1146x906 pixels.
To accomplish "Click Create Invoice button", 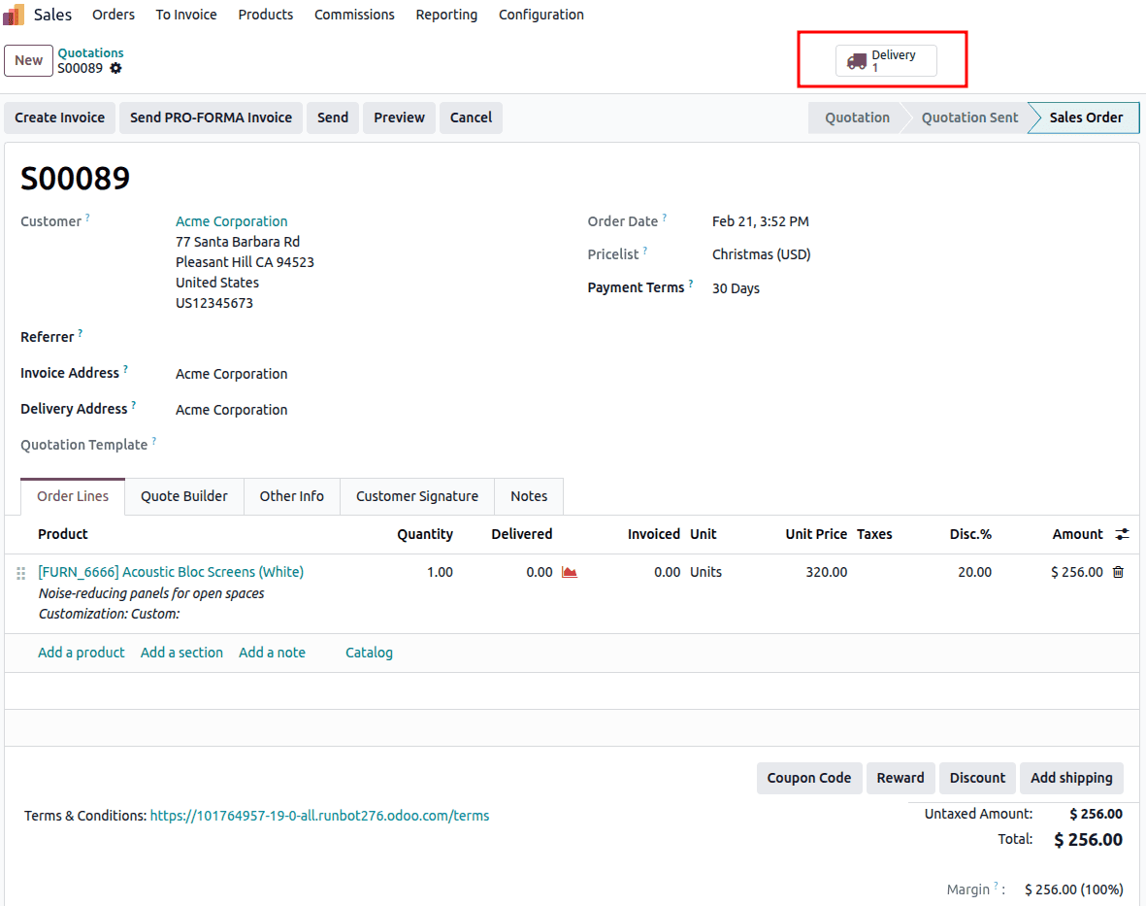I will [x=60, y=117].
